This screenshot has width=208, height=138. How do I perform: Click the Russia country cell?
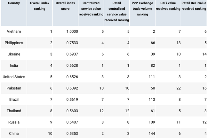pos(14,122)
